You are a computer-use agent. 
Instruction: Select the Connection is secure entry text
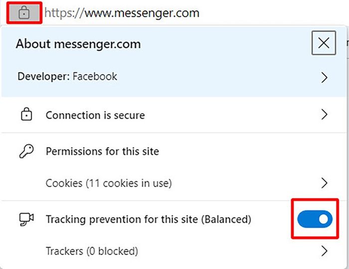point(95,115)
